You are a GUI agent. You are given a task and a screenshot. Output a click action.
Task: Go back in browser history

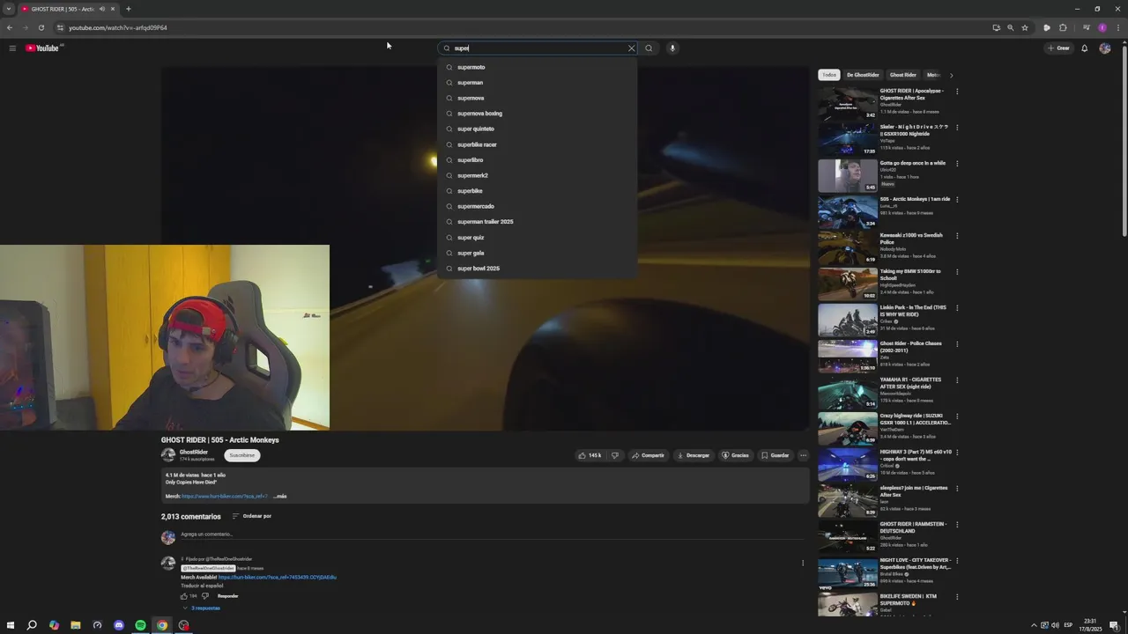coord(10,27)
